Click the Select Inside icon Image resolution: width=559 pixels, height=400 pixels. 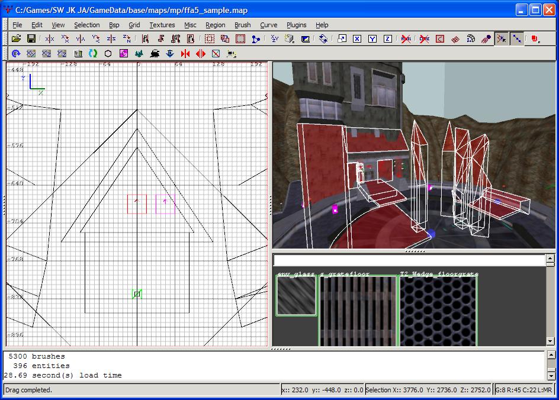pos(191,39)
